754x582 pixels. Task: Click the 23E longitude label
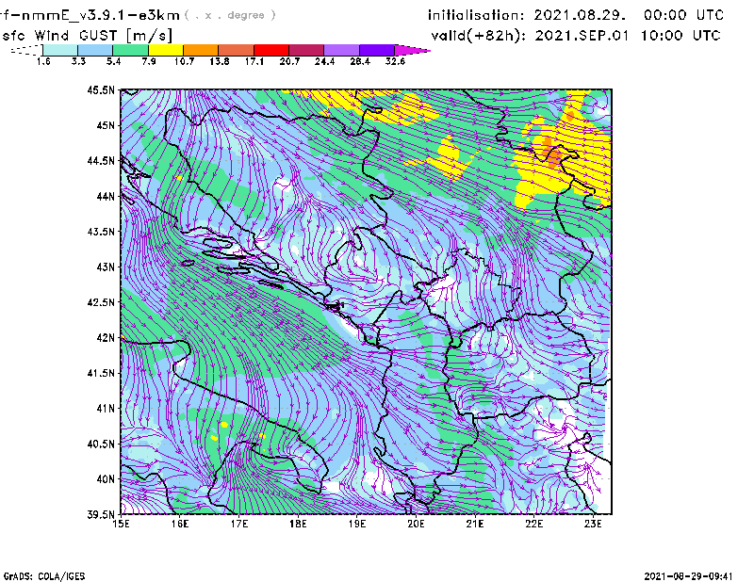tap(593, 524)
